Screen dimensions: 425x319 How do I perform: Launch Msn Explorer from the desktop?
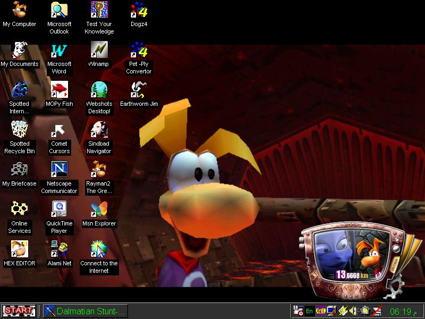[99, 209]
